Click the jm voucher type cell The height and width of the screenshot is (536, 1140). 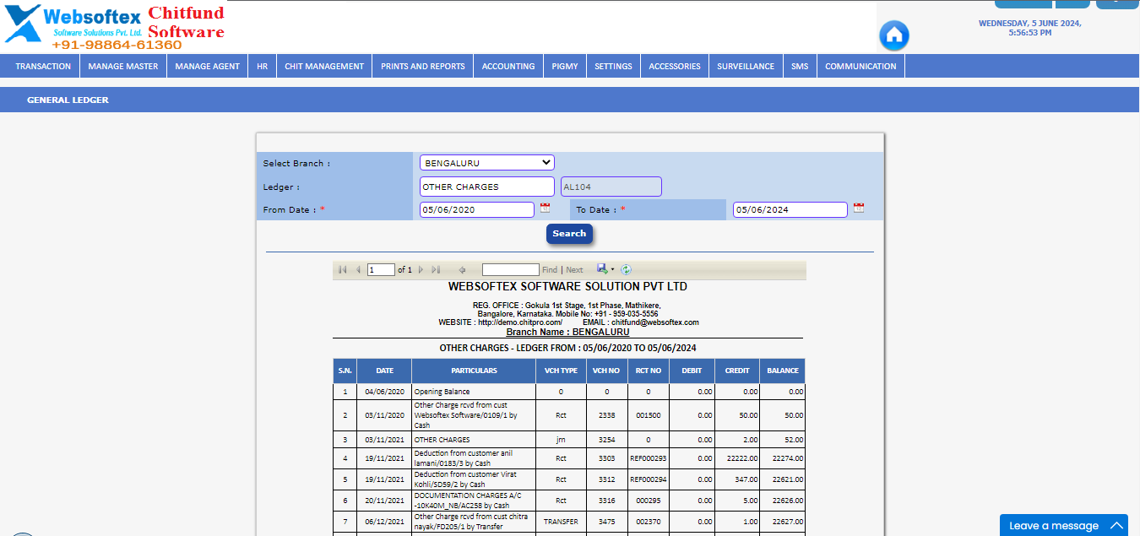pyautogui.click(x=561, y=440)
